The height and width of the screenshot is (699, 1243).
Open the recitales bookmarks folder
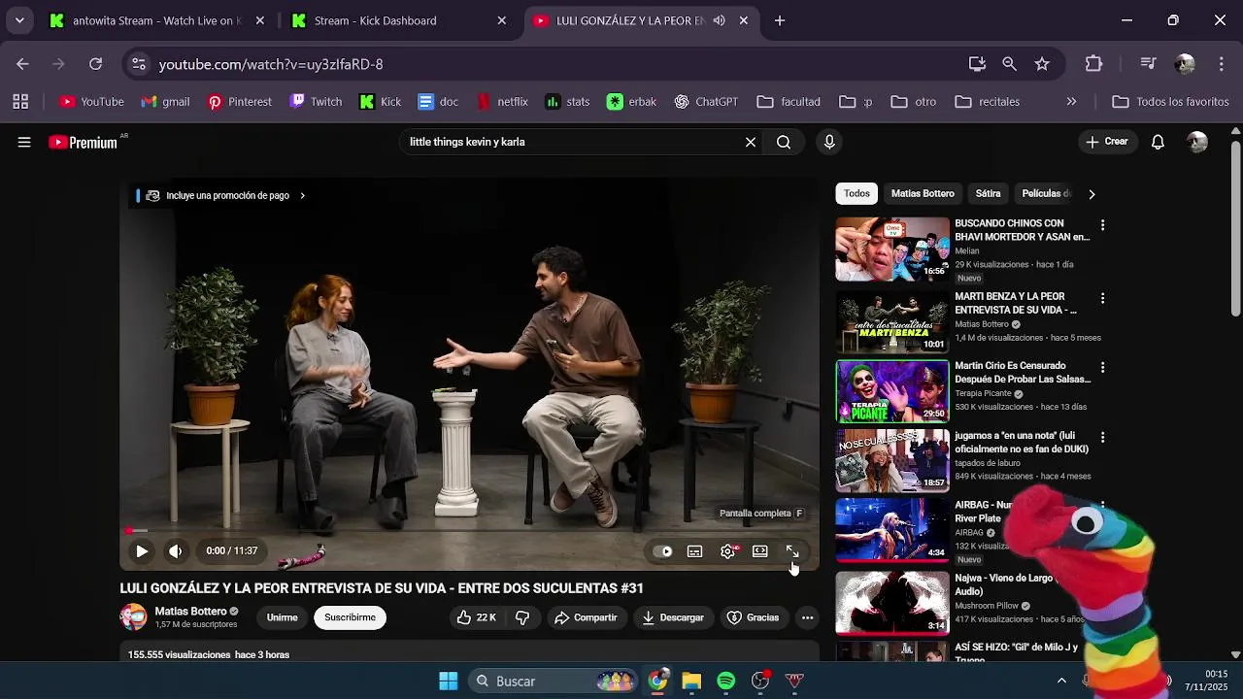tap(988, 102)
